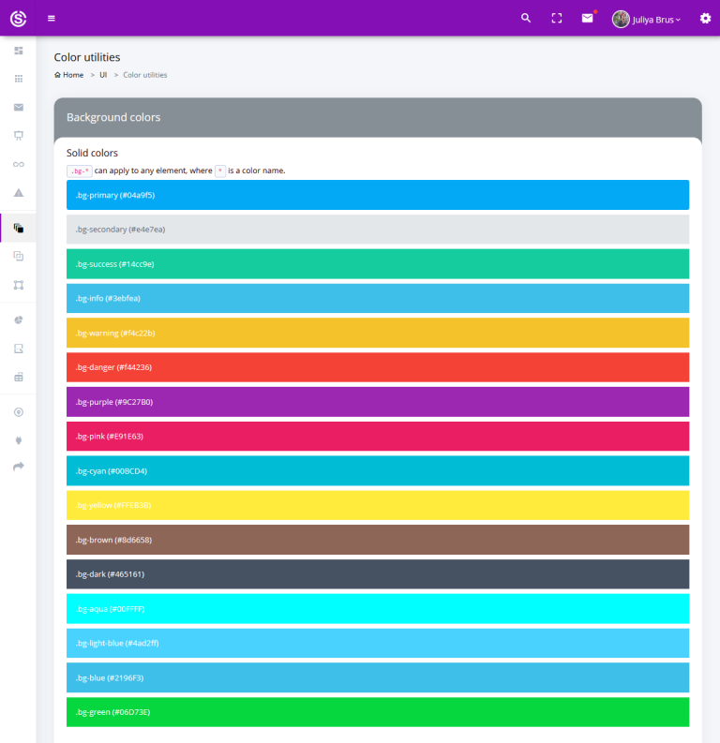The height and width of the screenshot is (743, 720).
Task: Click the Background colors card header
Action: [377, 117]
